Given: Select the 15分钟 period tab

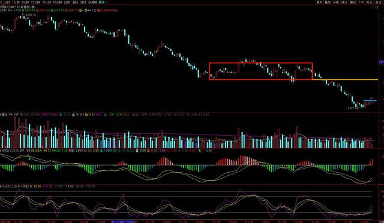Looking at the screenshot, I should [x=35, y=2].
